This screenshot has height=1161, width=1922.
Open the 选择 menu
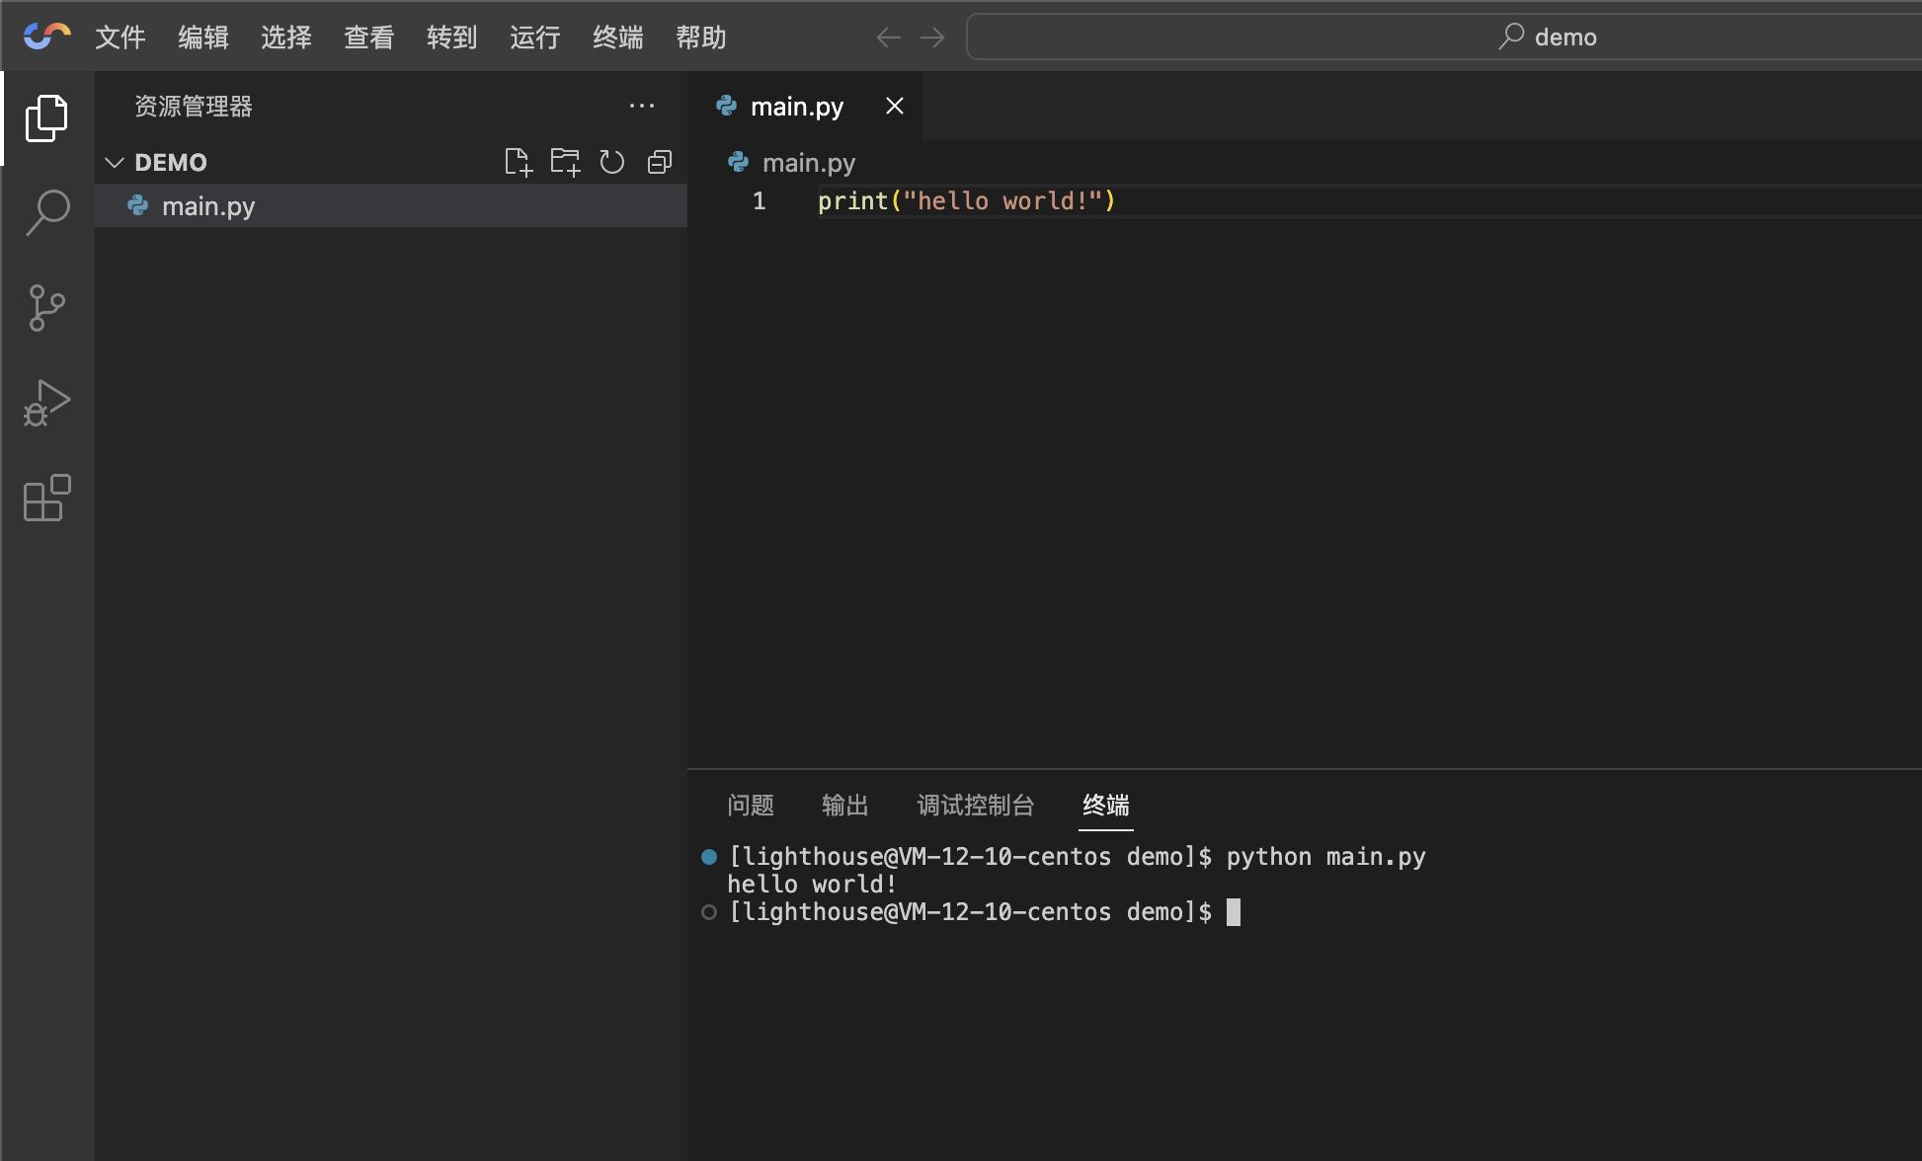click(286, 38)
